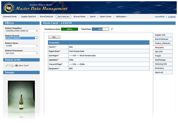Switch to the Size/Package tab

[x=163, y=60]
